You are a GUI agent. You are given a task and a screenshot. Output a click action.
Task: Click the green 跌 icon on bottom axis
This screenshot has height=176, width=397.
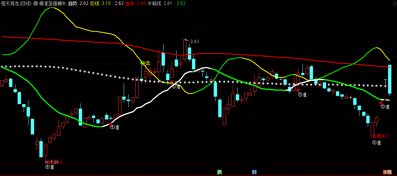[220, 173]
